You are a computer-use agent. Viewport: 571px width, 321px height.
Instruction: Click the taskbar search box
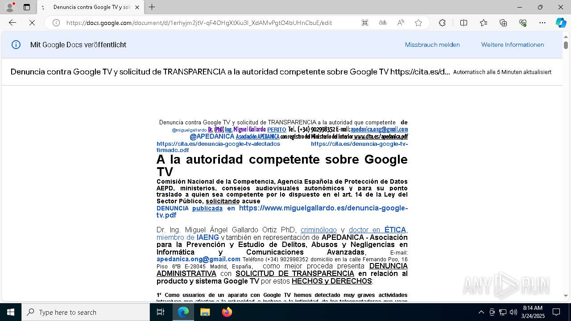pos(86,312)
